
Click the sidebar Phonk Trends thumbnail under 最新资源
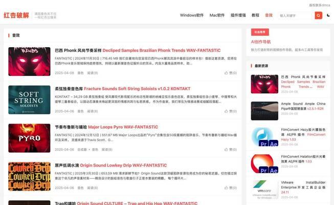264,84
